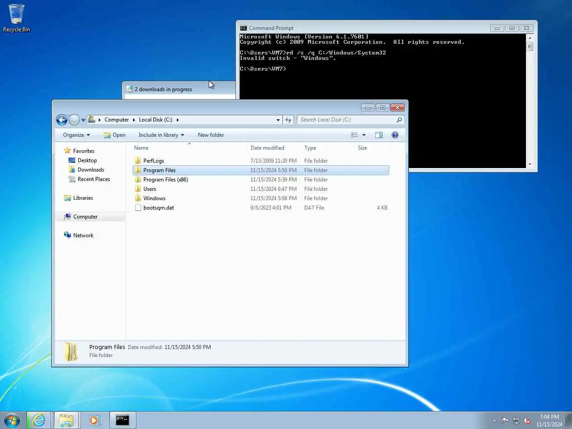Select the Program Files folder icon
This screenshot has width=572, height=429.
coord(138,170)
